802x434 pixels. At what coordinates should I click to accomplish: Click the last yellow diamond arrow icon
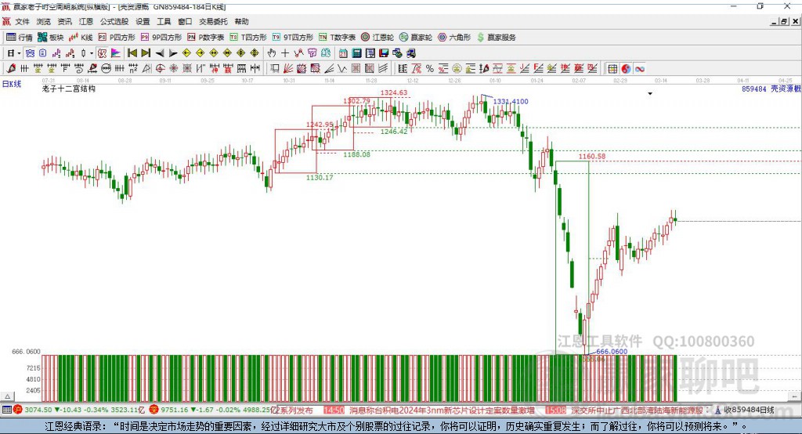click(x=255, y=52)
